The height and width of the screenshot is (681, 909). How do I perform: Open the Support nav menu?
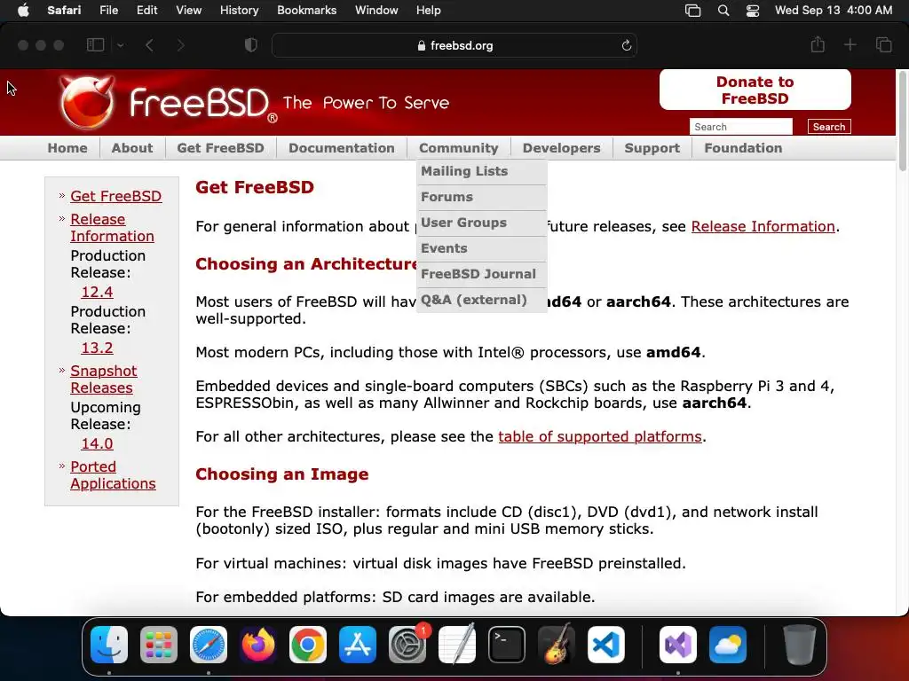pos(652,148)
